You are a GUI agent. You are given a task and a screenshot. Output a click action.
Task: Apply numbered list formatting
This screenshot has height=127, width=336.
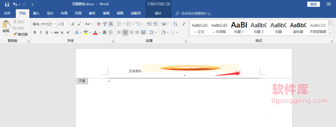point(129,24)
